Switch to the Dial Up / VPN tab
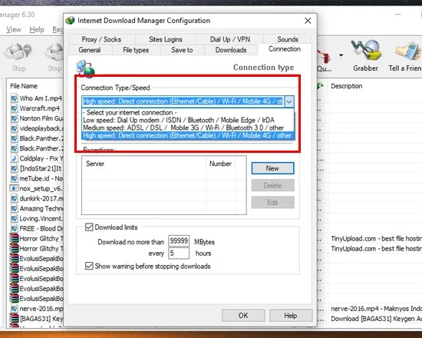Image resolution: width=422 pixels, height=338 pixels. [x=230, y=39]
